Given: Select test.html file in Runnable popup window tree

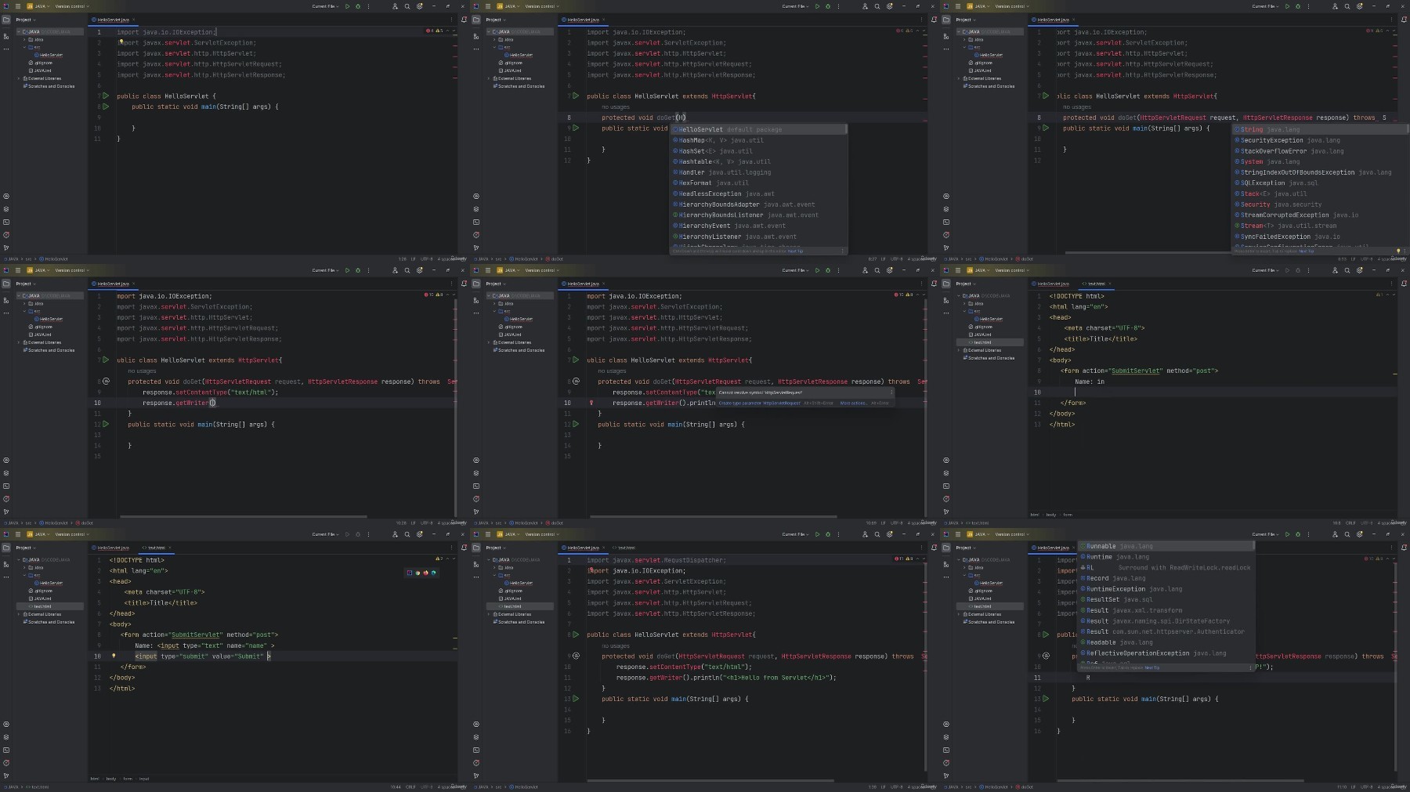Looking at the screenshot, I should coord(990,606).
